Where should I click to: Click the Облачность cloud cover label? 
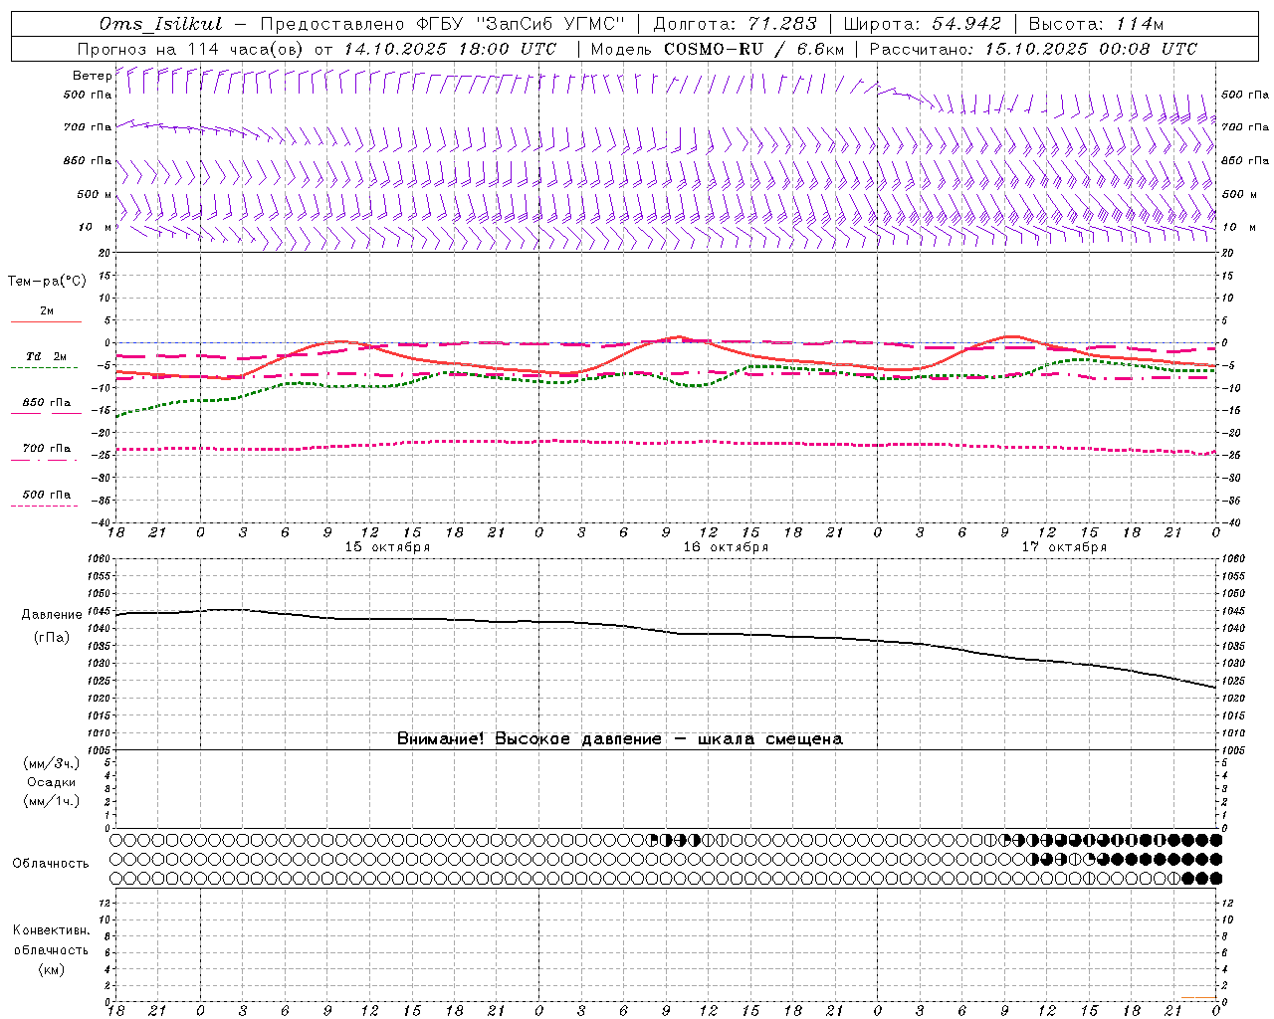click(x=51, y=864)
